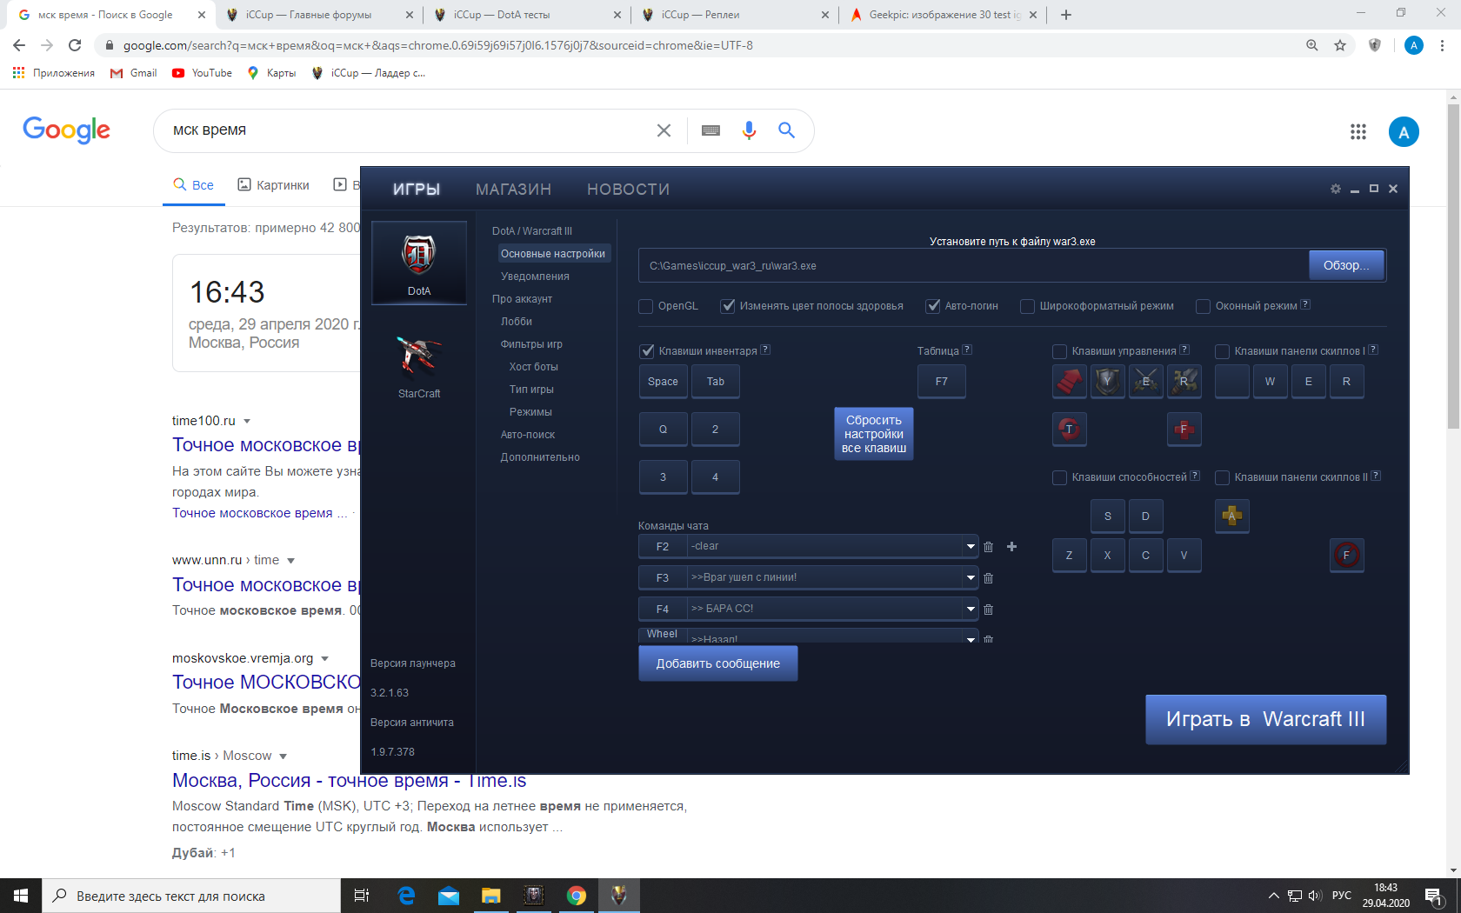Click the red T control icon
This screenshot has width=1461, height=913.
tap(1070, 429)
